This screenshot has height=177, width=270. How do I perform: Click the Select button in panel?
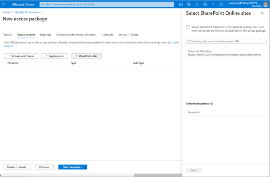tap(194, 170)
